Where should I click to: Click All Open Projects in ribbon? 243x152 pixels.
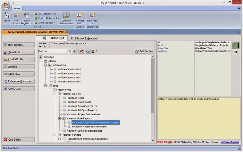click(x=46, y=14)
